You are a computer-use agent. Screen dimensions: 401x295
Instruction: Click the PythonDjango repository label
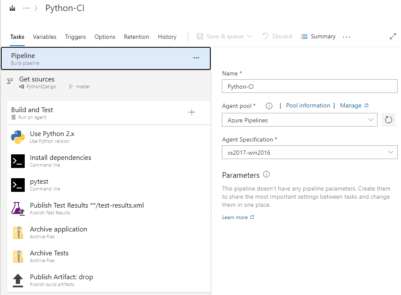[41, 87]
